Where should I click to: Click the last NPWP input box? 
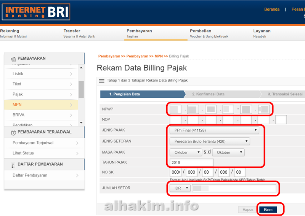(263, 110)
